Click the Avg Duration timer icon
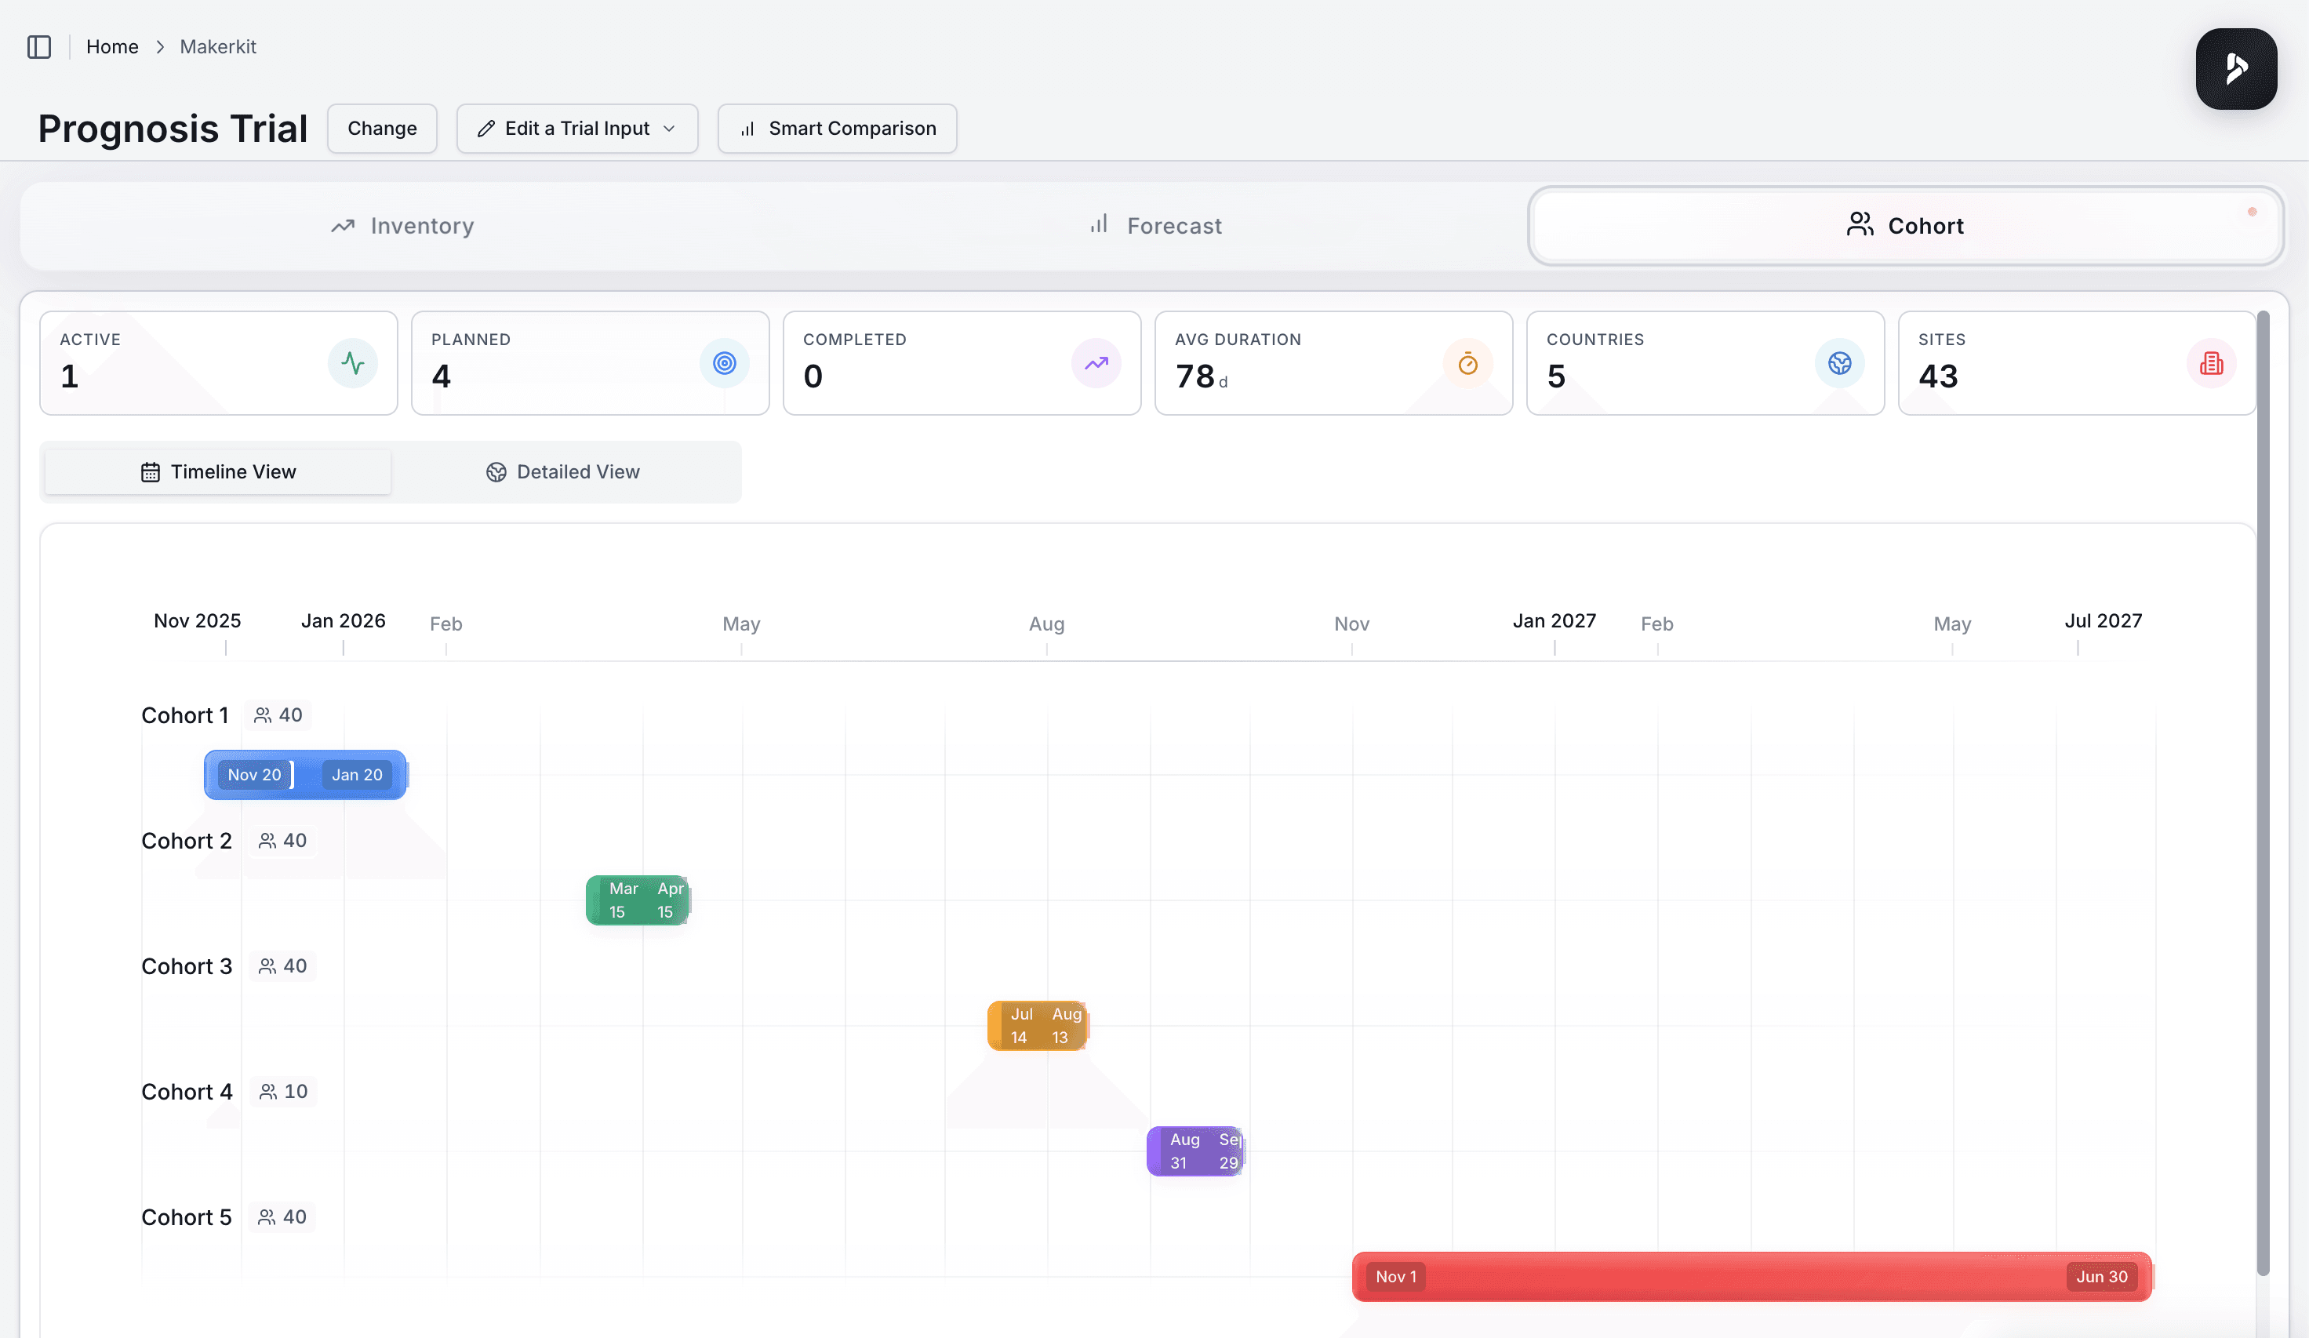 pos(1467,364)
